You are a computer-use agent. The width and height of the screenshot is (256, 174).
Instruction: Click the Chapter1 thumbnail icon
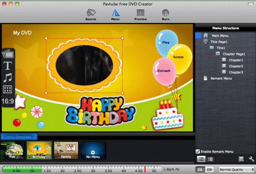coord(224,60)
